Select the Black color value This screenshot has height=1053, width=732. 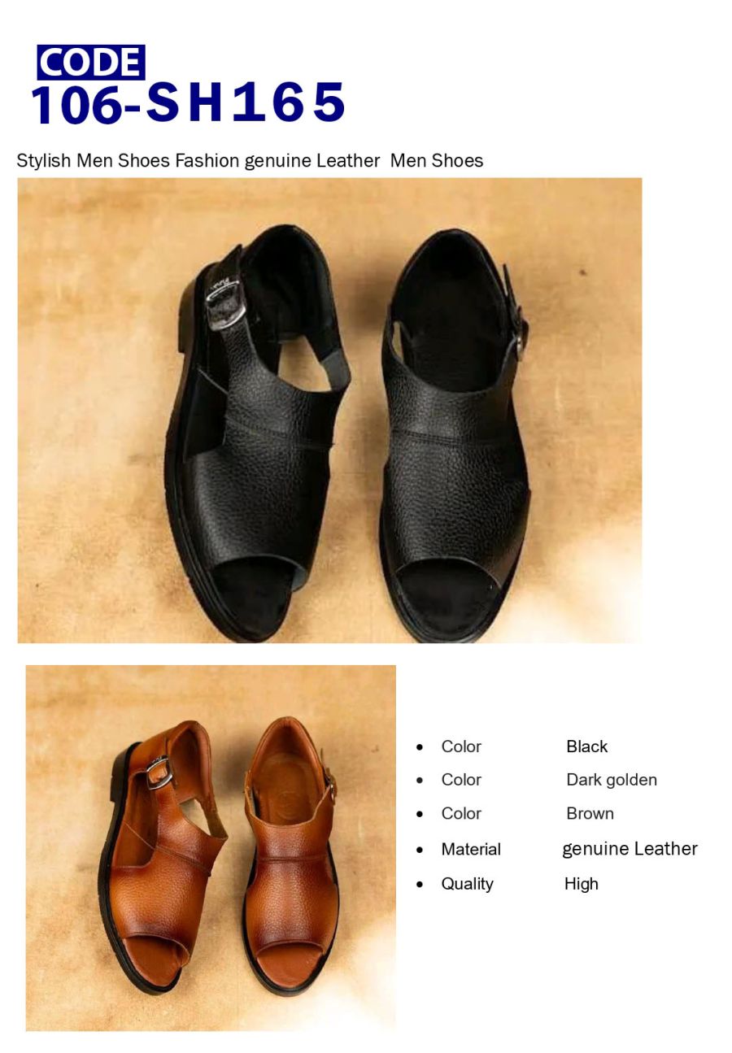click(586, 746)
